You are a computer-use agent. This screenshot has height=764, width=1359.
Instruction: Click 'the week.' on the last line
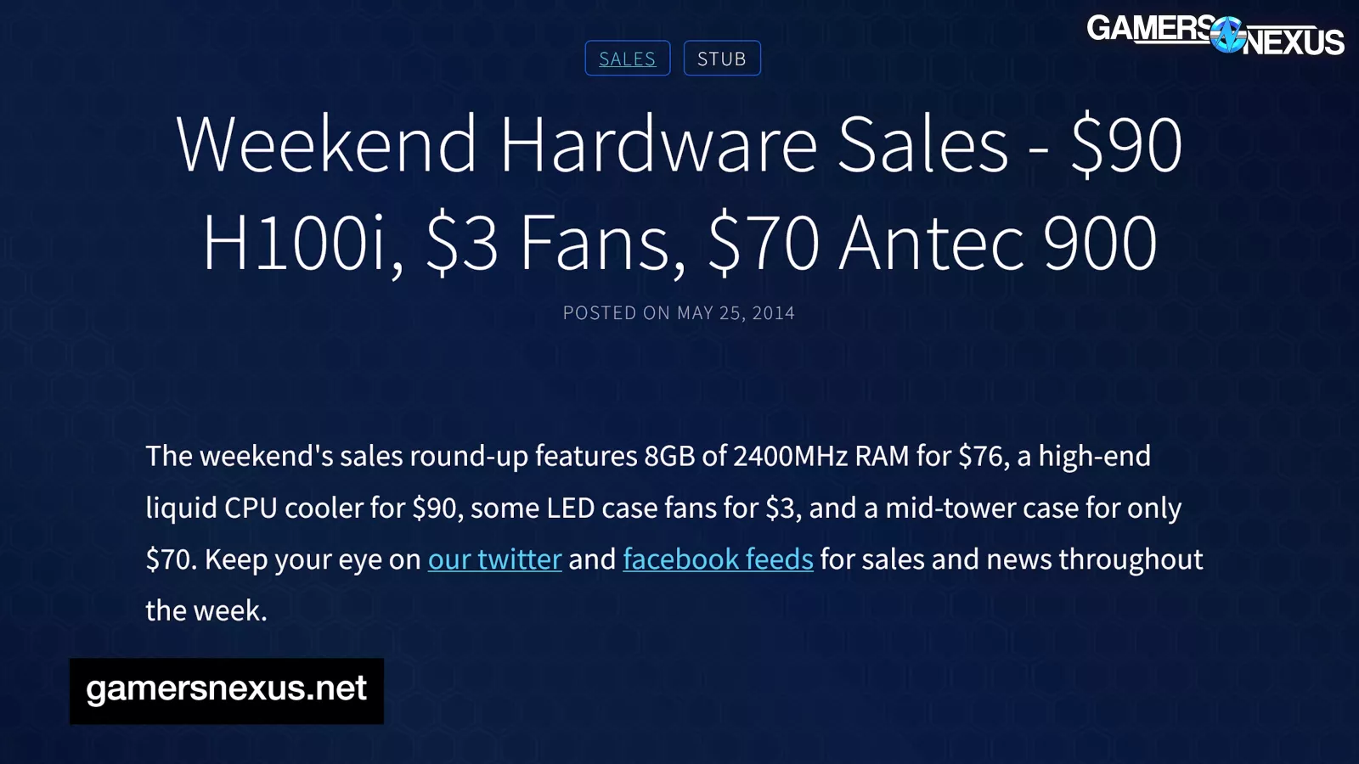pos(206,610)
